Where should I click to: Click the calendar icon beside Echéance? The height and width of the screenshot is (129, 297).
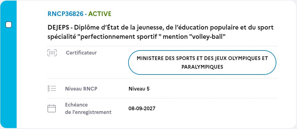coord(51,109)
